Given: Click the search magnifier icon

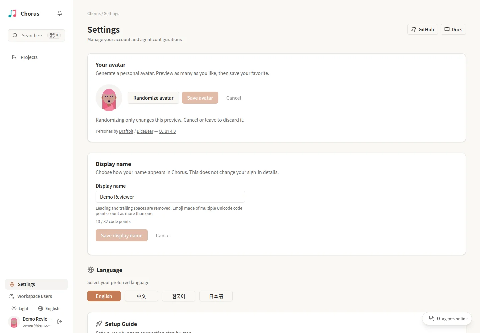Looking at the screenshot, I should (15, 35).
